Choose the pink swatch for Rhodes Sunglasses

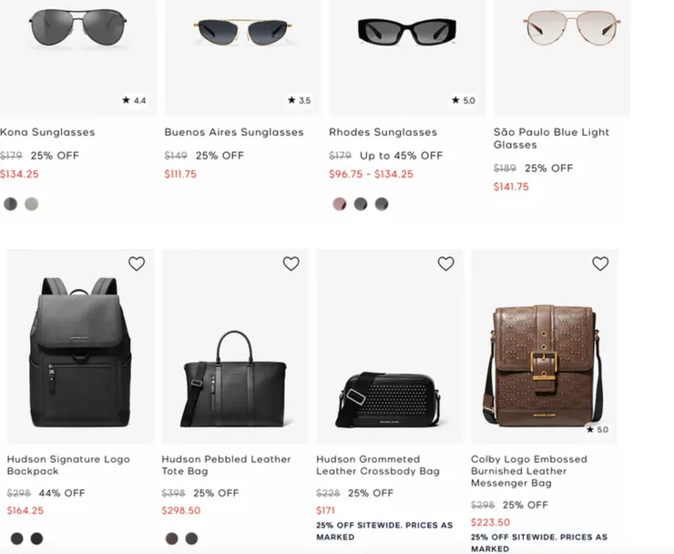coord(340,204)
